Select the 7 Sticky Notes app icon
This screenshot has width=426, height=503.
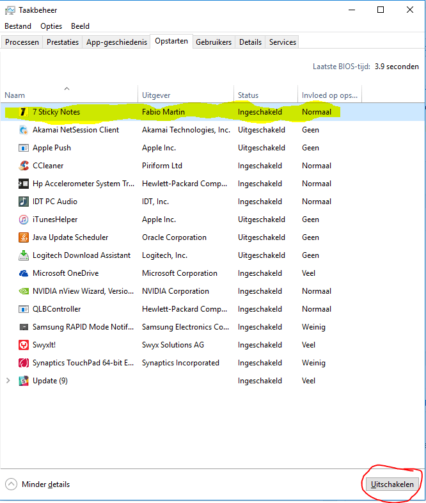[x=24, y=112]
